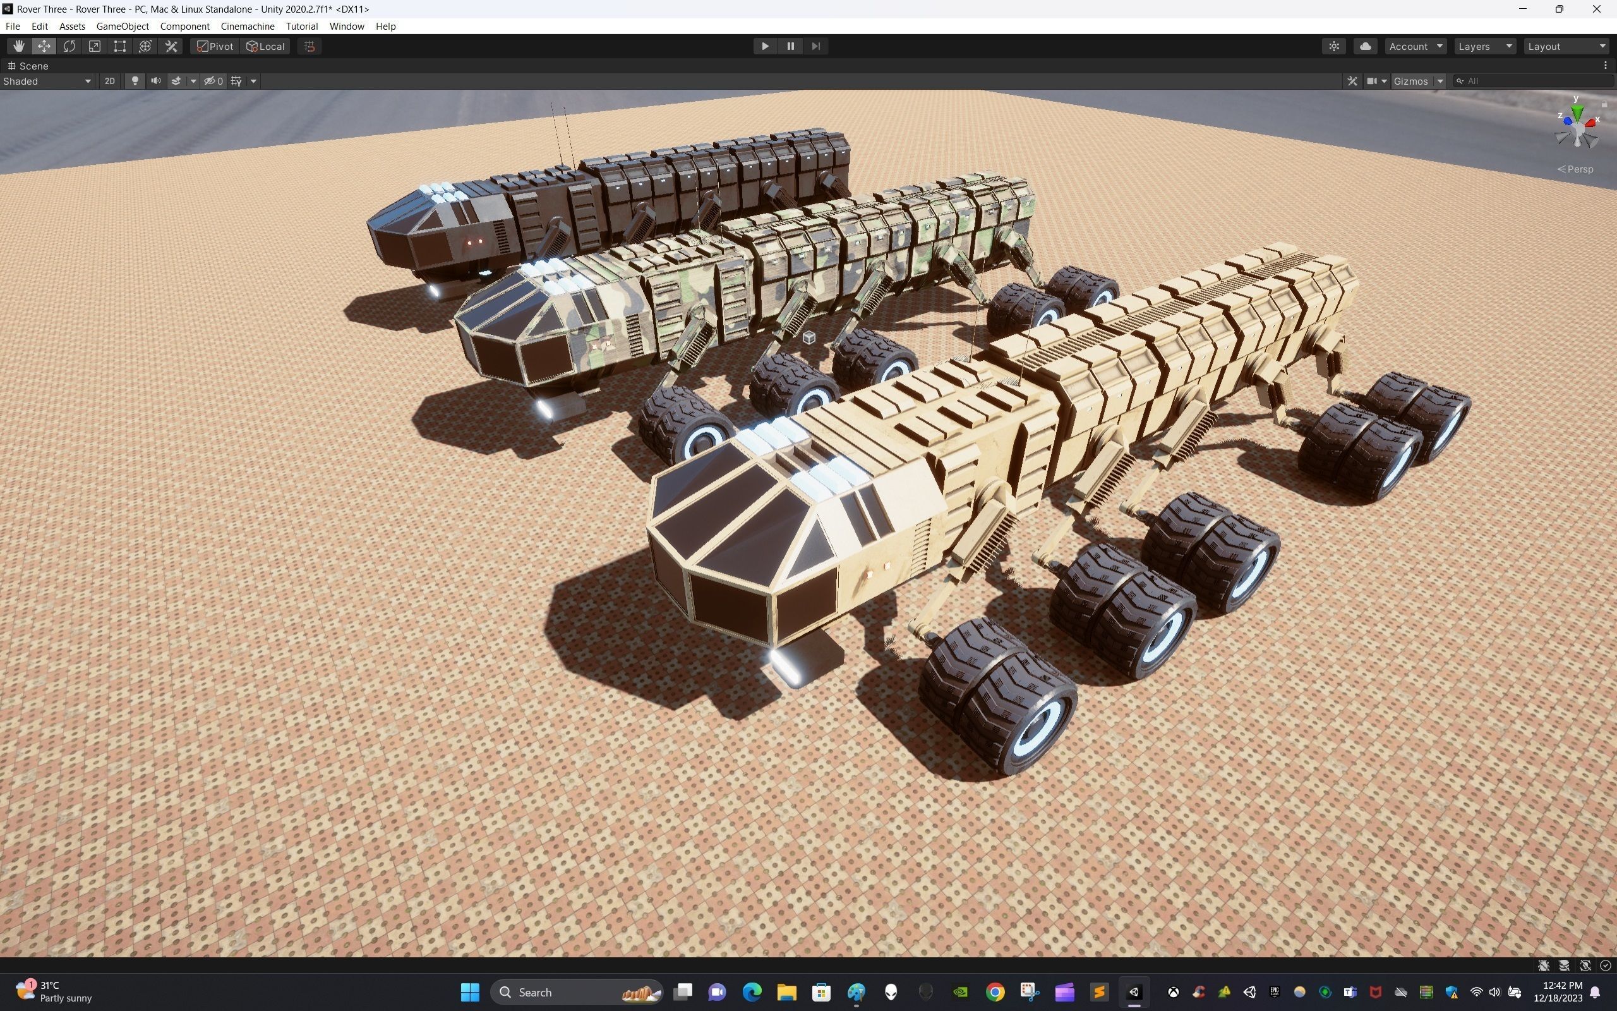Image resolution: width=1617 pixels, height=1011 pixels.
Task: Select the Scale tool
Action: point(95,46)
